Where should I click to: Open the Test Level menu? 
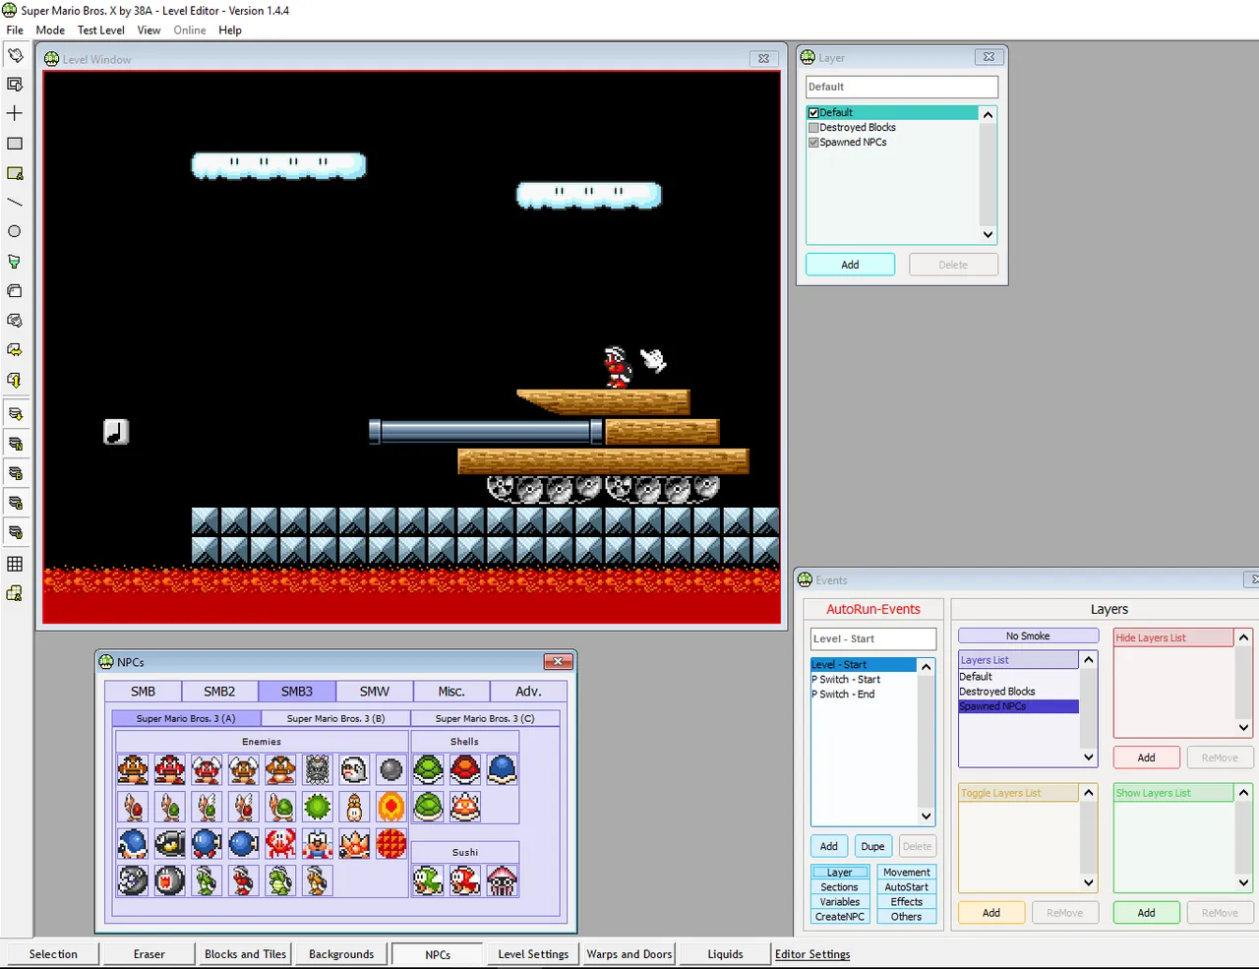[x=100, y=30]
